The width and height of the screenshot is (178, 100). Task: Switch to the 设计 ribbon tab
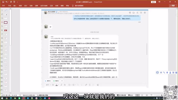pyautogui.click(x=26, y=6)
